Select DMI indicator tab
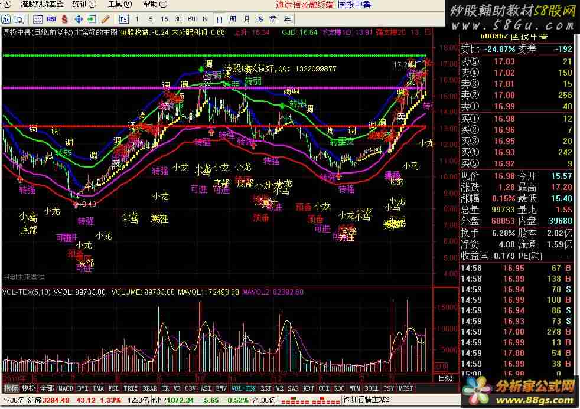 tap(83, 388)
